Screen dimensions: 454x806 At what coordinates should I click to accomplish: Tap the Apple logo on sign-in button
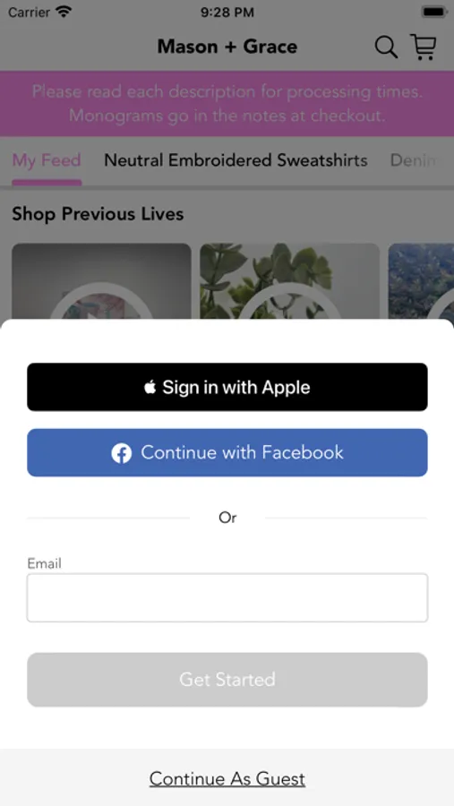tap(150, 387)
